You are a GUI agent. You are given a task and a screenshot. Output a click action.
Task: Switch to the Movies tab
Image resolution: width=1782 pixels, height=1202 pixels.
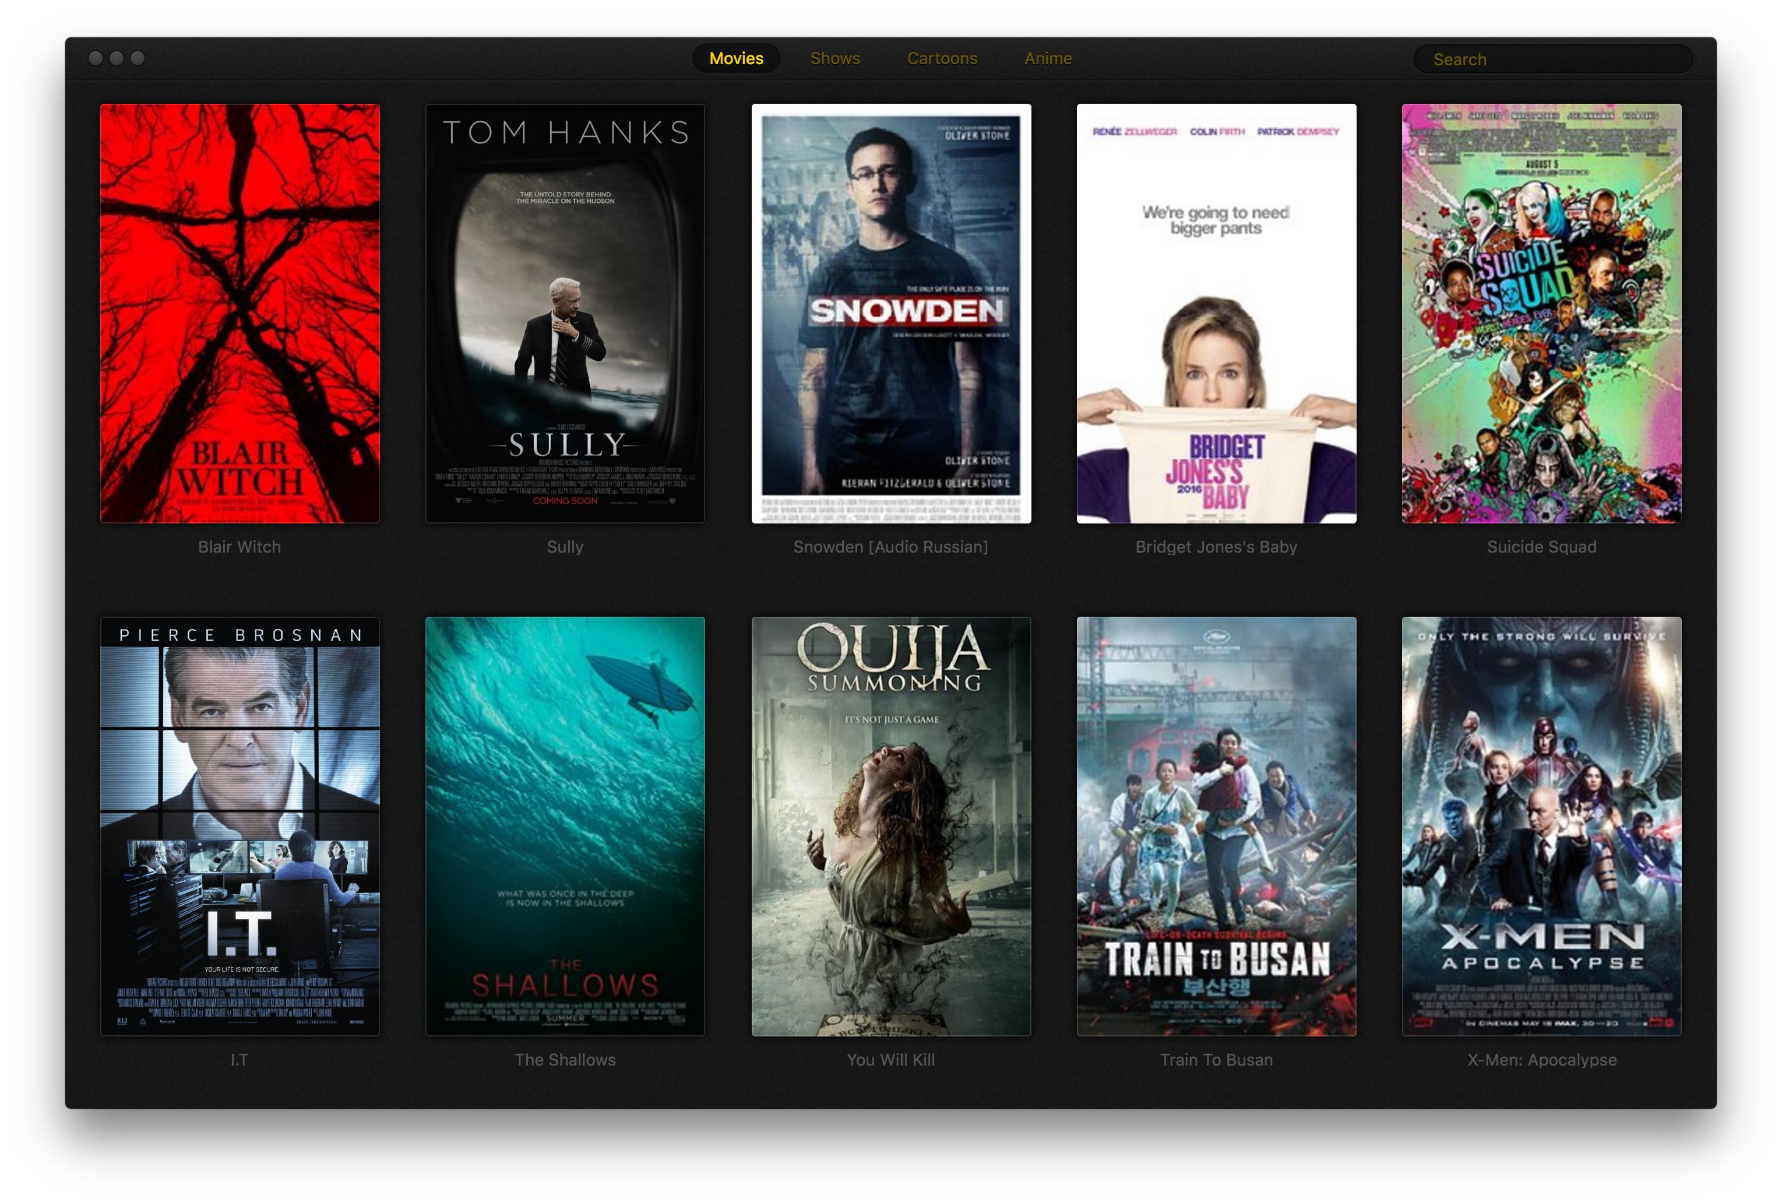tap(735, 58)
